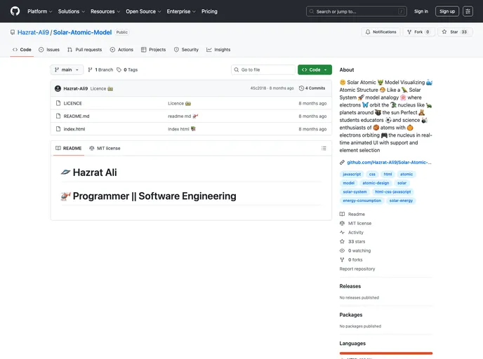Image resolution: width=483 pixels, height=359 pixels.
Task: Click the Notifications bell button
Action: pos(381,32)
